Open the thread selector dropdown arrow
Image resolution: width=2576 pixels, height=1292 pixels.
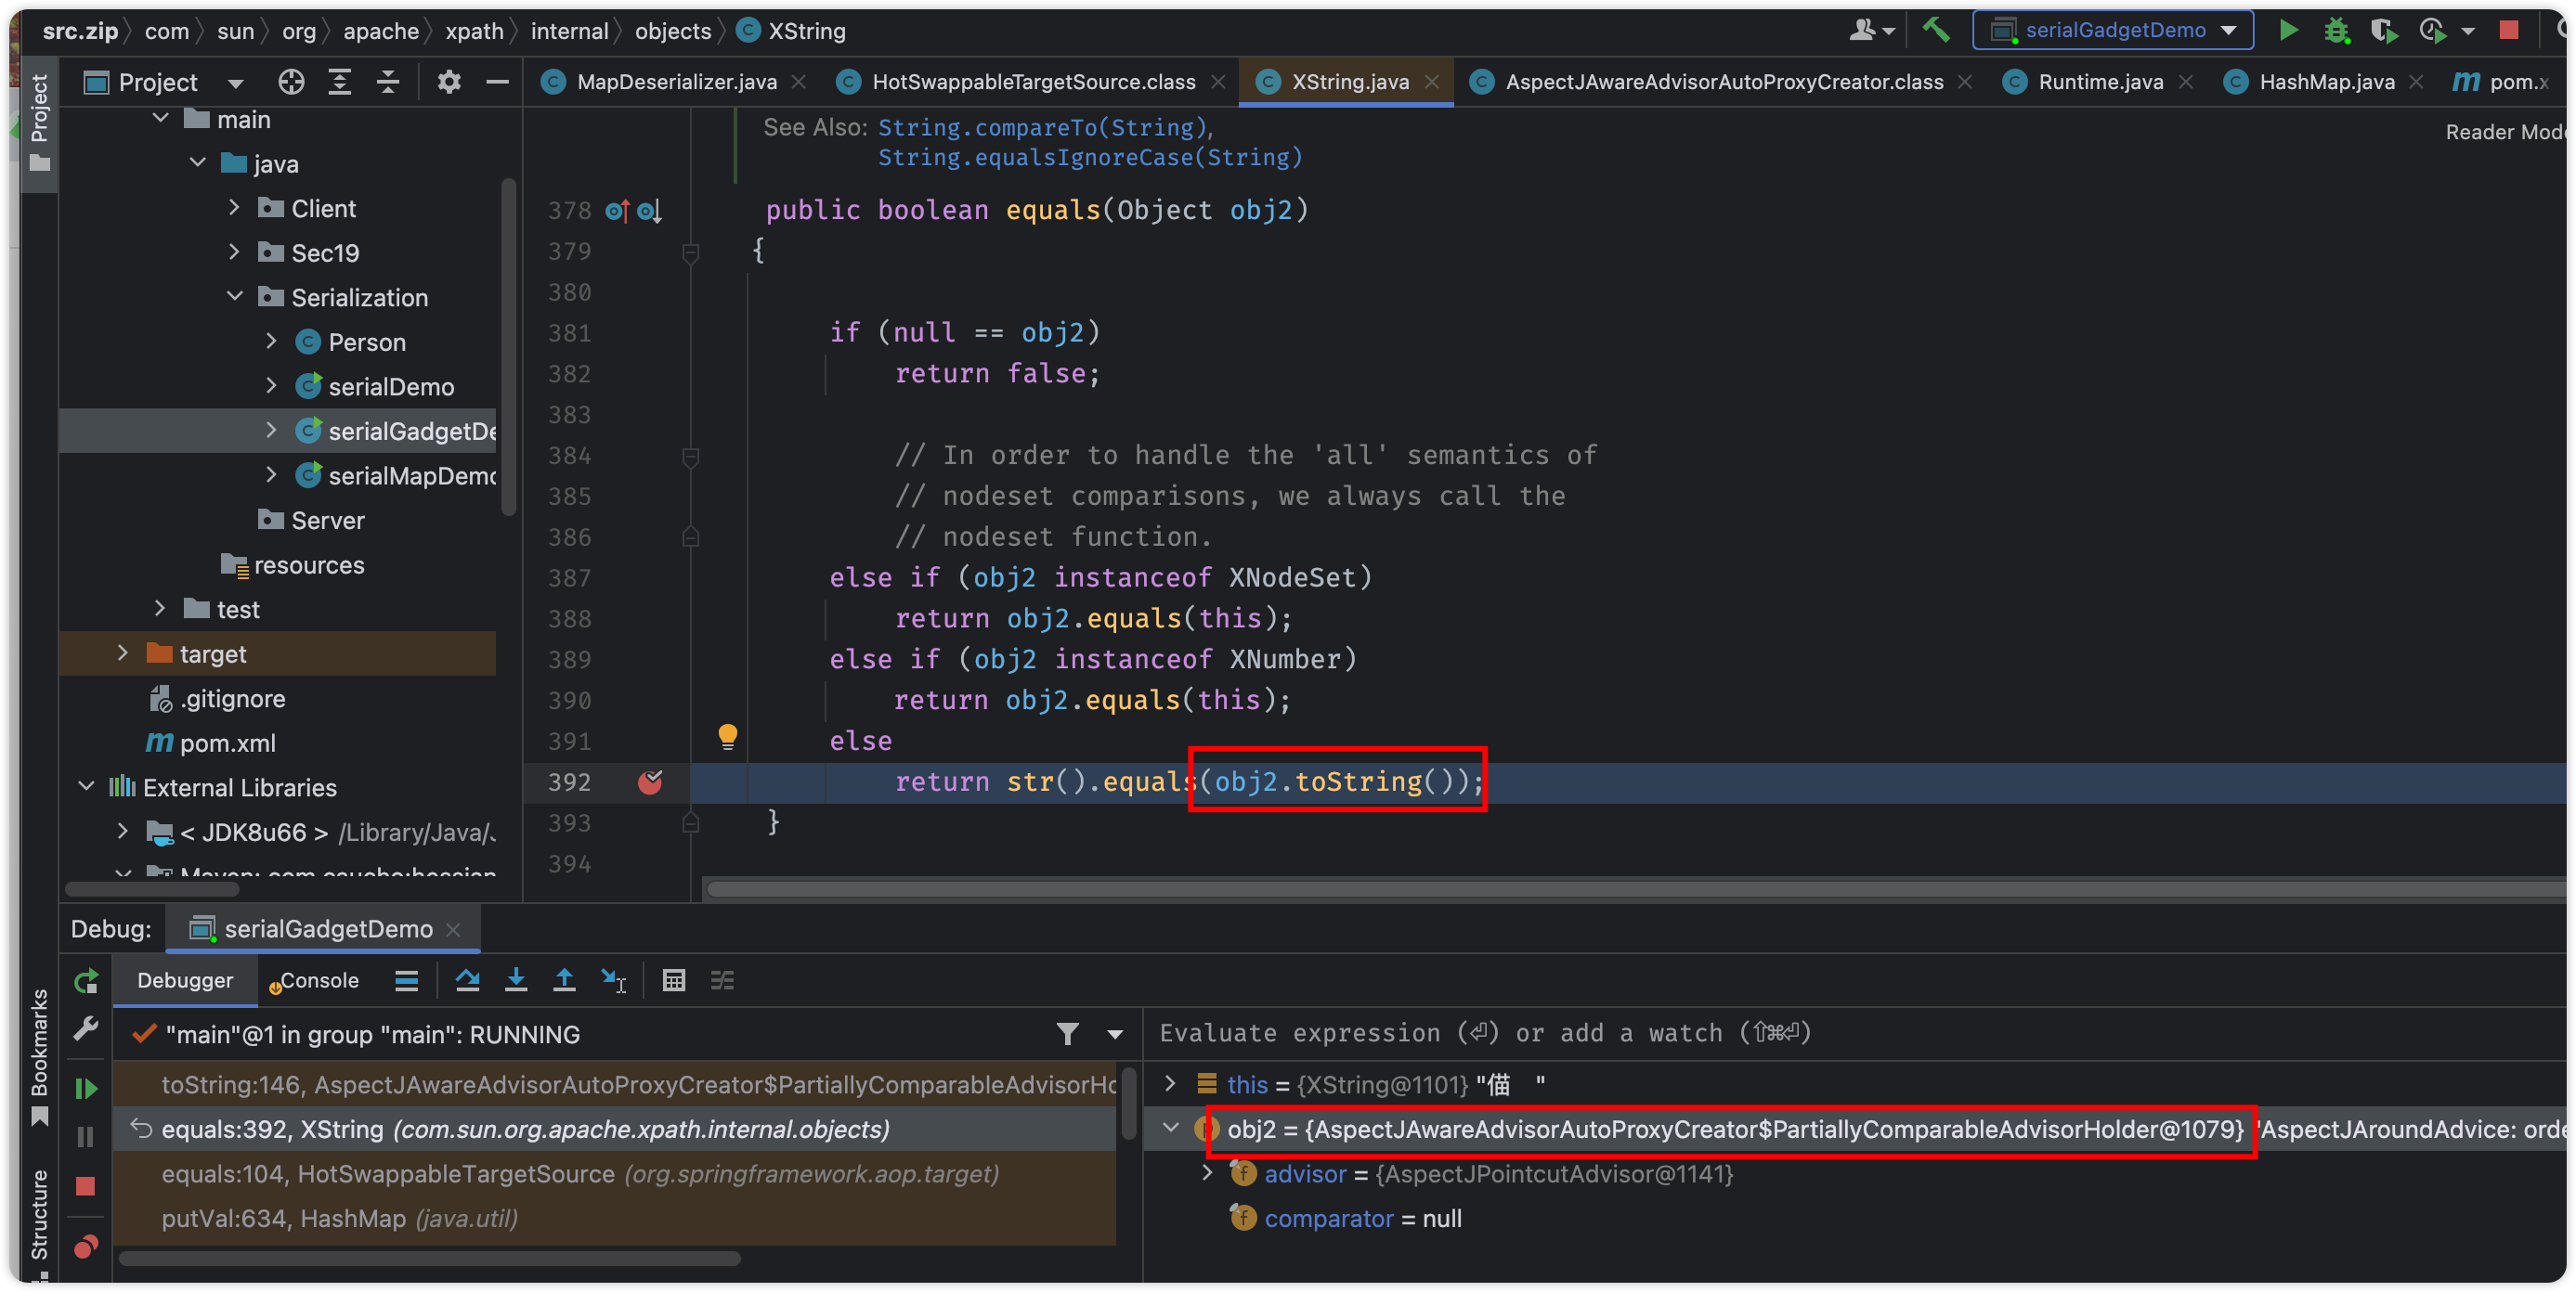1115,1034
